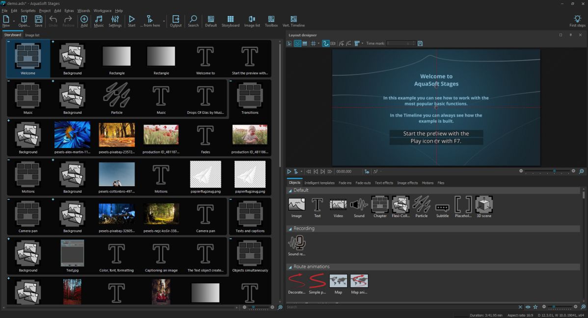Screen dimensions: 588x318
Task: Click the First steps button
Action: click(x=577, y=21)
